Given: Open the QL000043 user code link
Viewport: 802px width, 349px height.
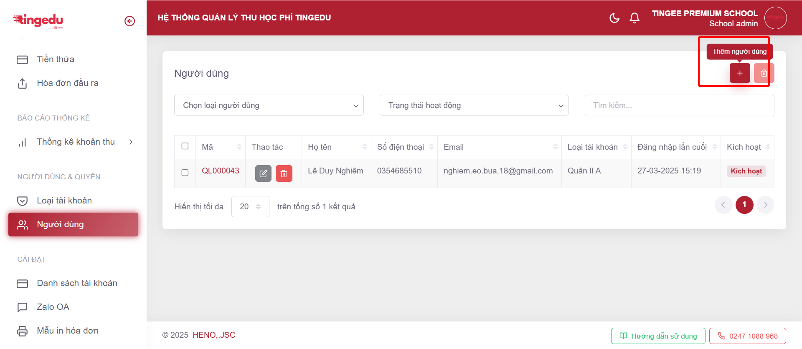Looking at the screenshot, I should 220,171.
